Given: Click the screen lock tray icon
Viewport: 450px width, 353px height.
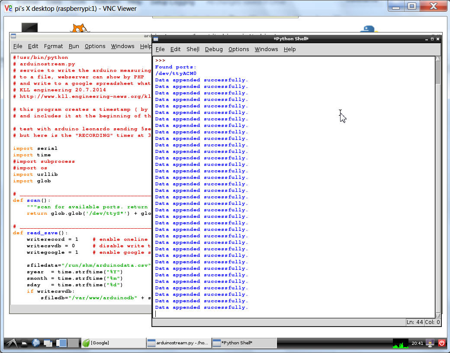Looking at the screenshot, I should click(x=430, y=343).
